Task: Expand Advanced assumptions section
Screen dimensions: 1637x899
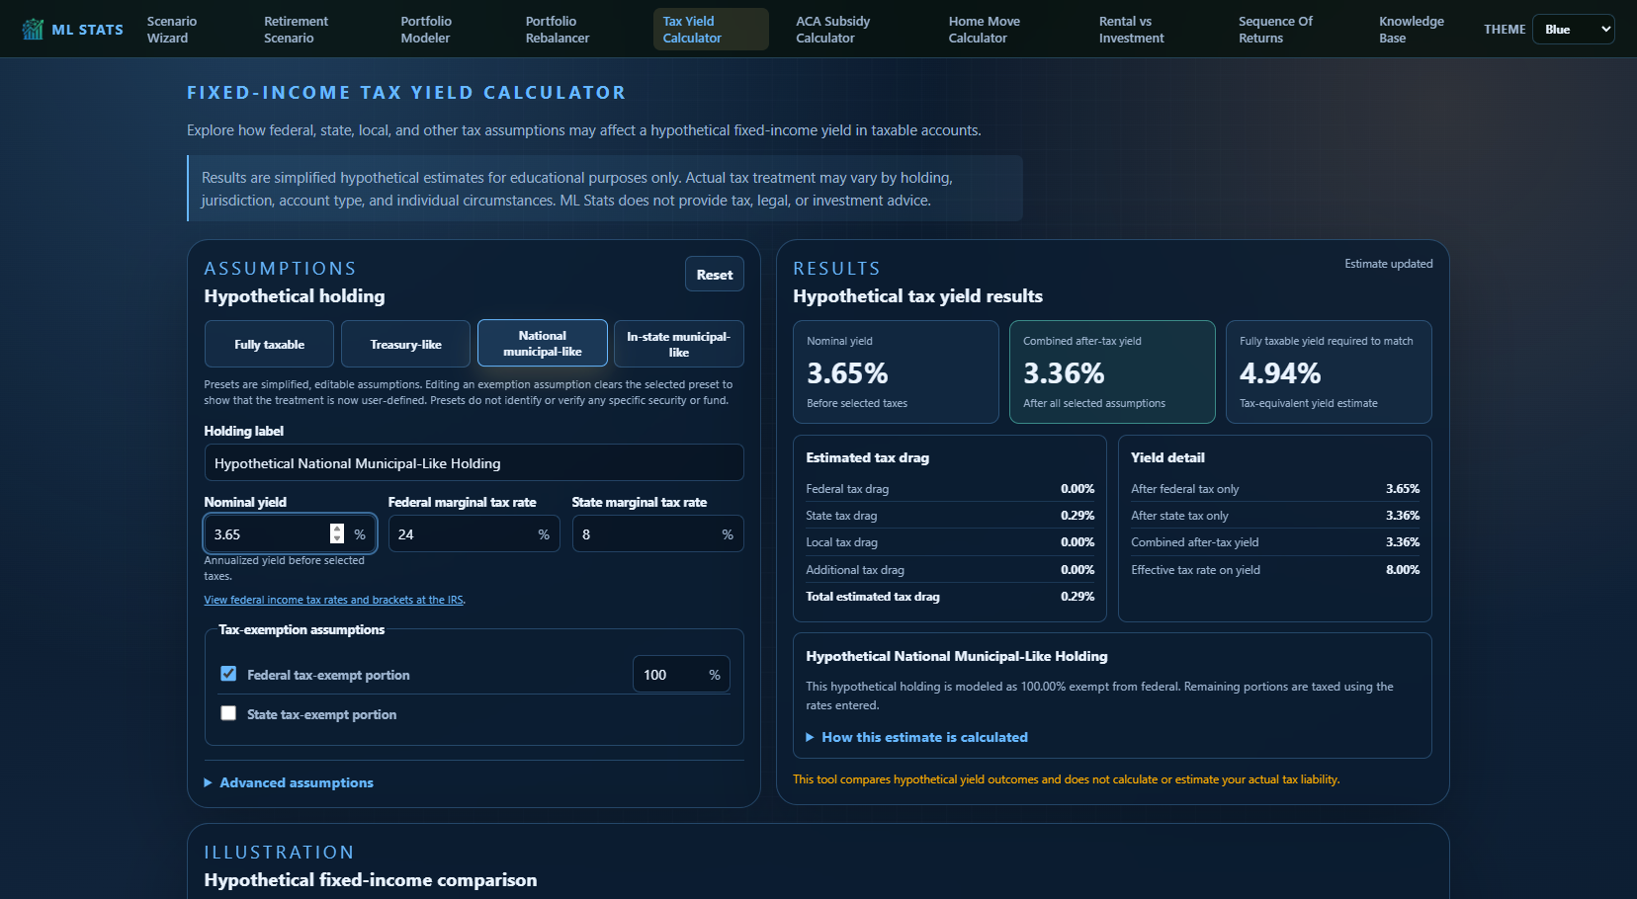Action: tap(289, 782)
